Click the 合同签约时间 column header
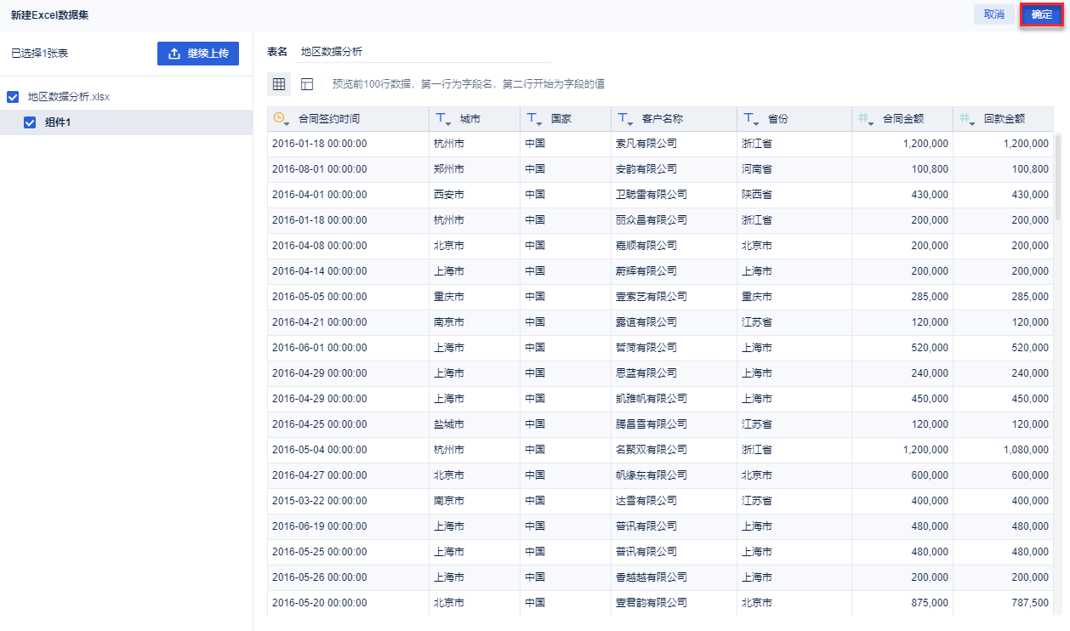Screen dimensions: 1070x631 pyautogui.click(x=348, y=119)
